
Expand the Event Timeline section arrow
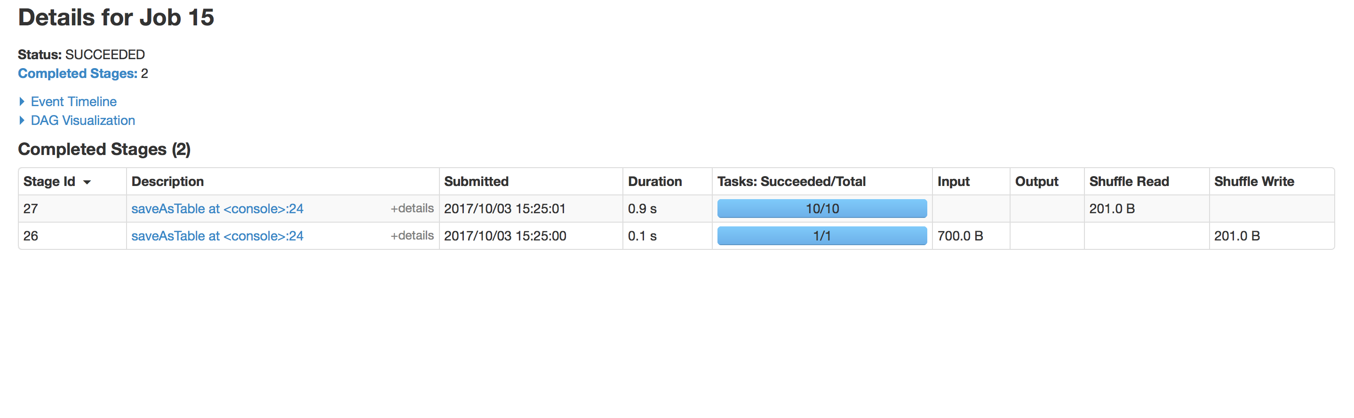(x=22, y=101)
